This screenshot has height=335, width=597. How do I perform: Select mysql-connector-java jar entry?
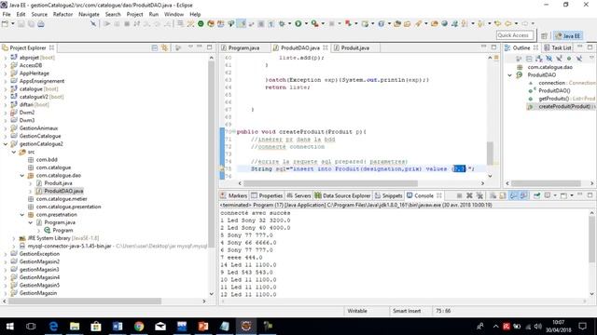coord(69,246)
